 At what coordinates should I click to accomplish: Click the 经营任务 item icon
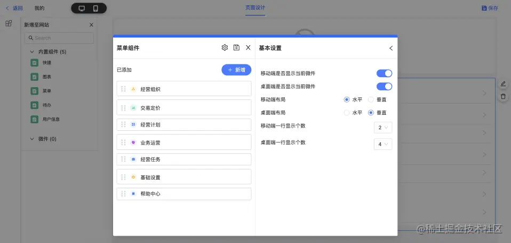(133, 159)
